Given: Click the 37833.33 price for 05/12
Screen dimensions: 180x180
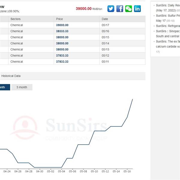Looking at the screenshot, I should tap(62, 55).
